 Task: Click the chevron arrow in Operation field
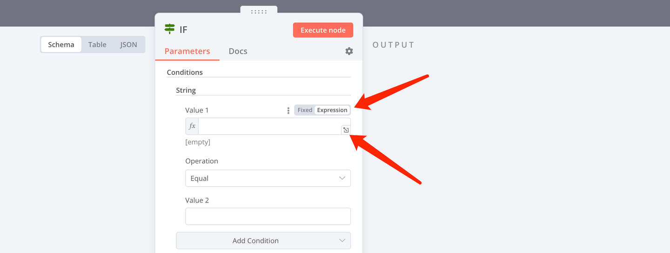pos(342,178)
